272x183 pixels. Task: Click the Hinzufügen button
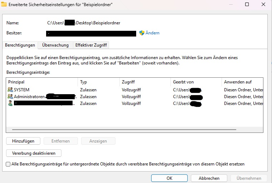tap(23, 141)
